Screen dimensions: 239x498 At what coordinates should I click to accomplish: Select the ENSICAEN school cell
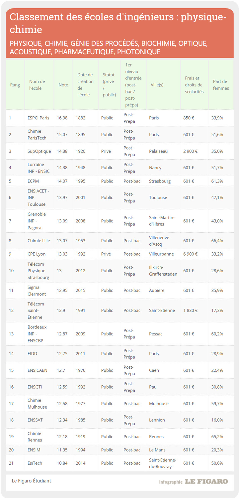point(38,370)
